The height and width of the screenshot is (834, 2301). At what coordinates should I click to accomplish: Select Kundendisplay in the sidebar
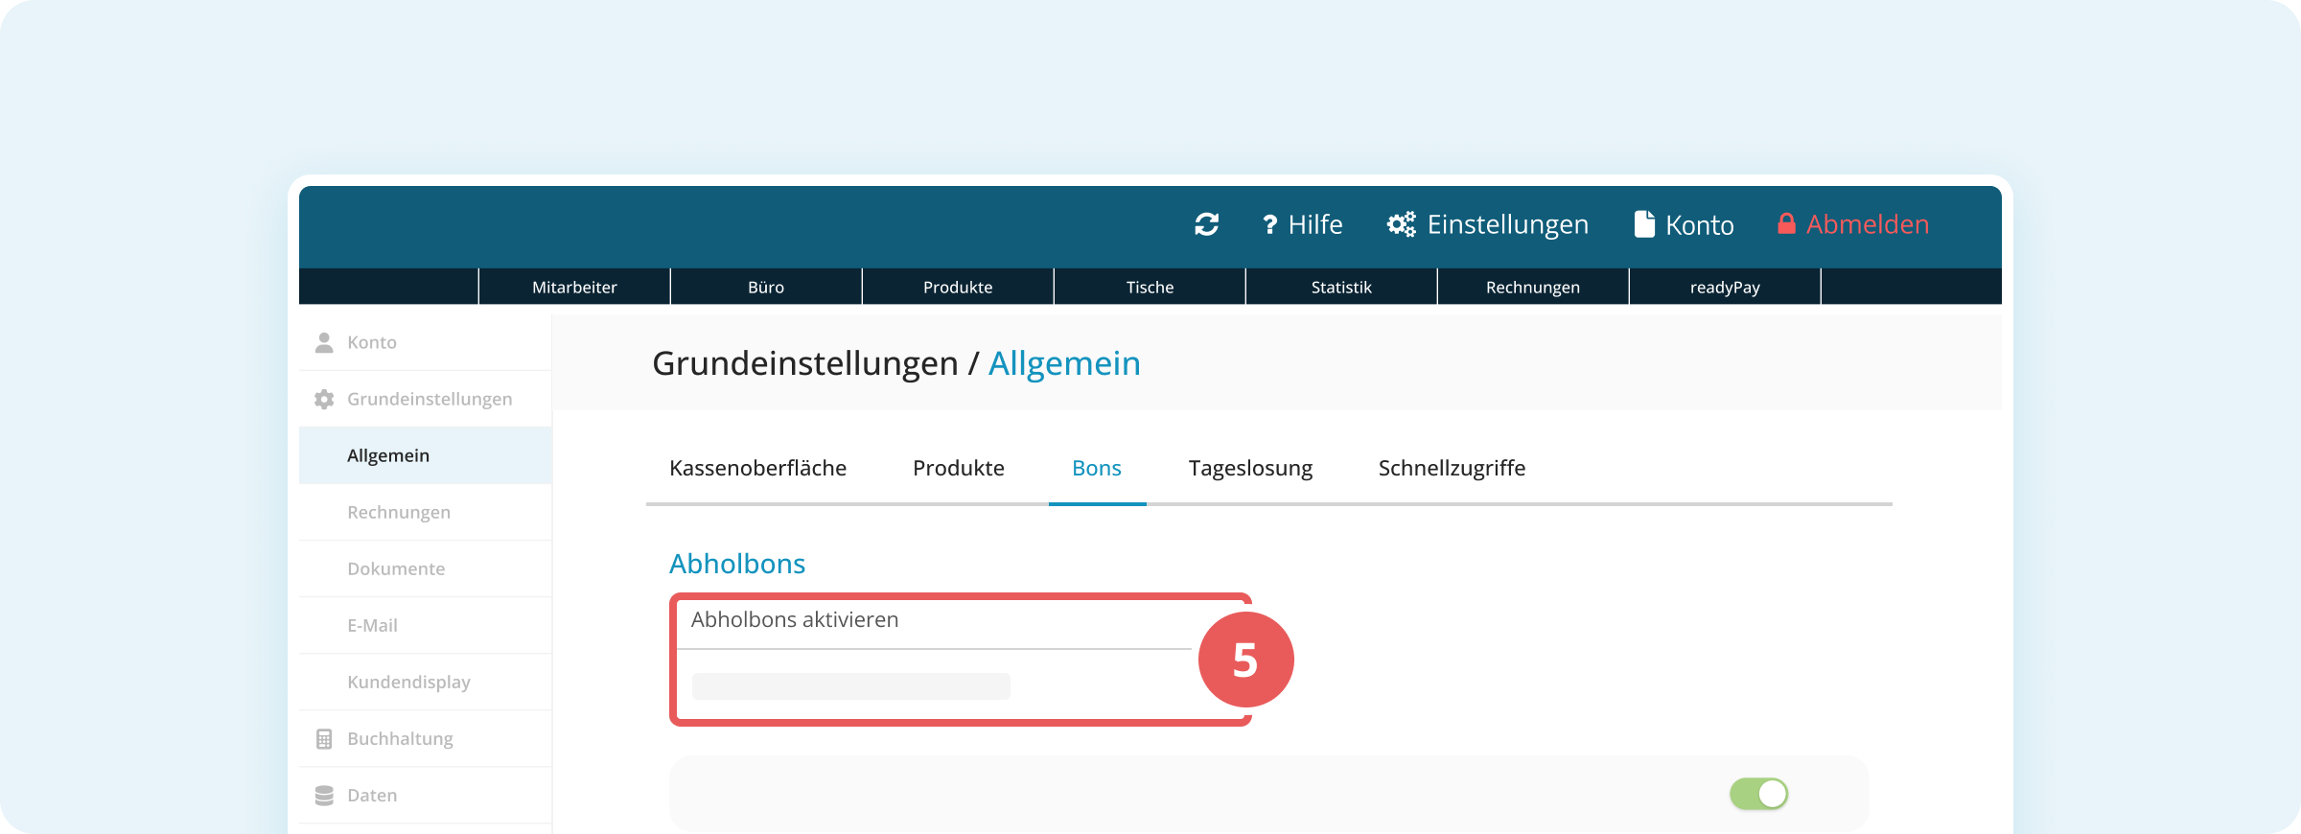(x=408, y=682)
